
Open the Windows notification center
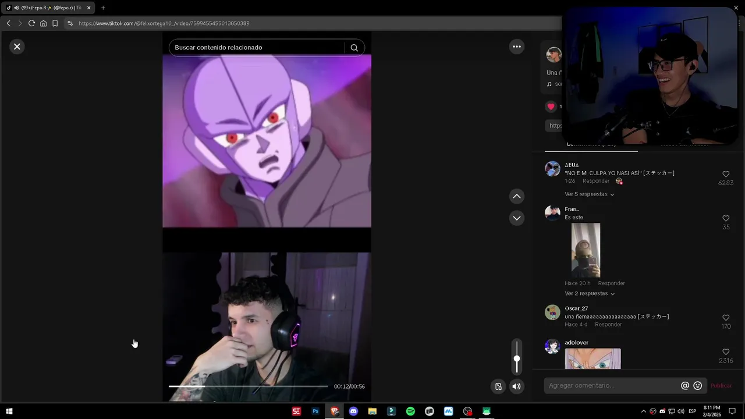click(732, 411)
